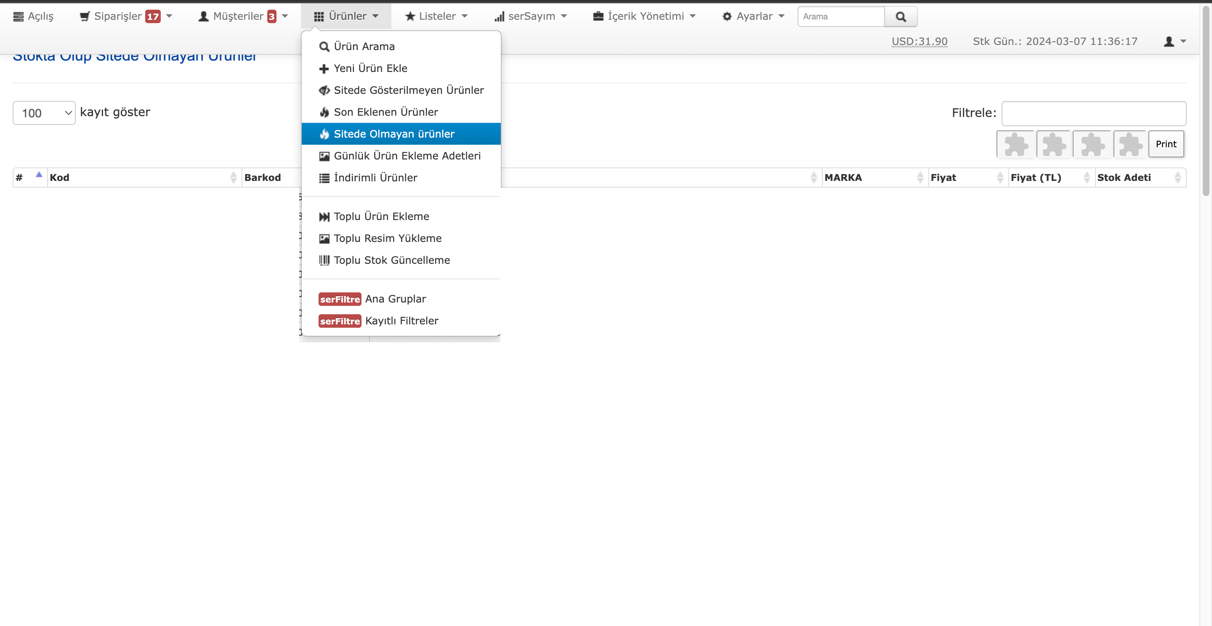The width and height of the screenshot is (1212, 626).
Task: Click the fourth puzzle-piece export button
Action: point(1130,144)
